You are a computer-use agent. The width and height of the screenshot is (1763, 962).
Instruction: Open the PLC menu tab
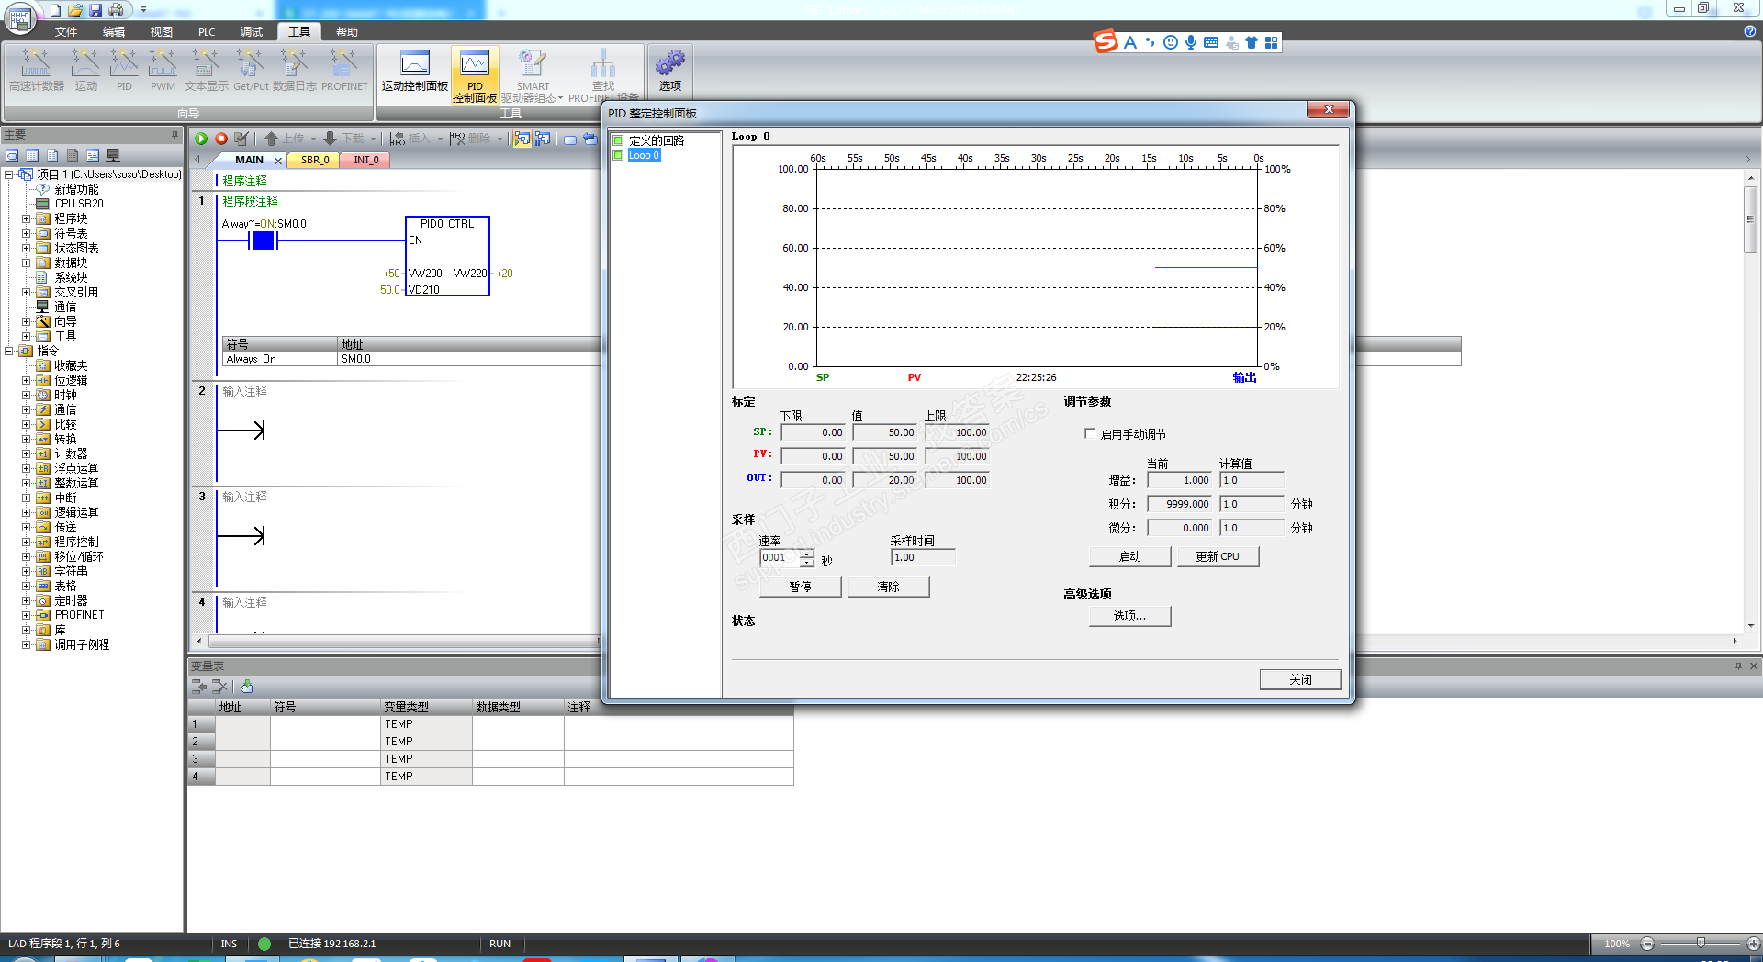[207, 31]
